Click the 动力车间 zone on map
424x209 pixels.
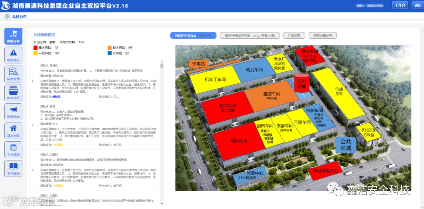[254, 70]
